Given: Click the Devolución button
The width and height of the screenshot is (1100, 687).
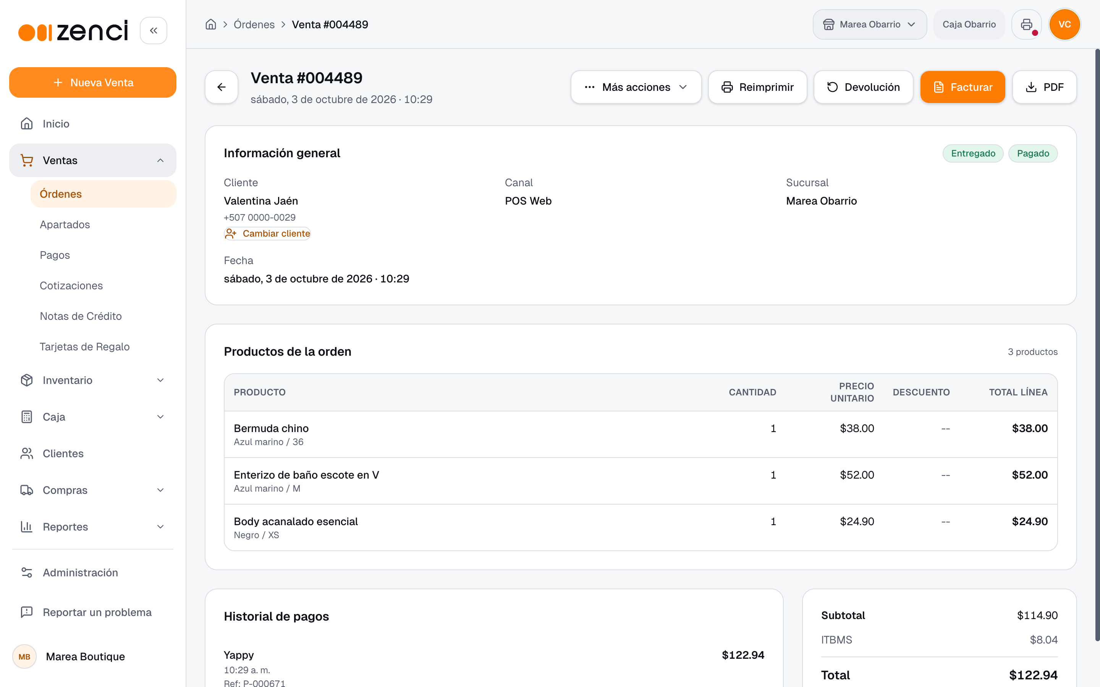Looking at the screenshot, I should 863,87.
